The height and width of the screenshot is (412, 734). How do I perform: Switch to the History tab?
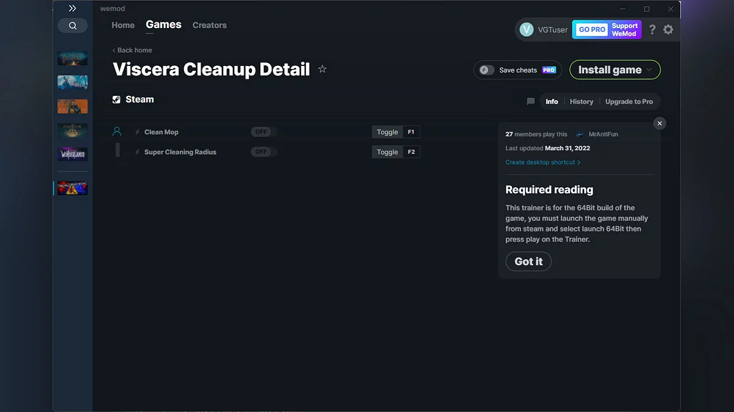point(581,102)
